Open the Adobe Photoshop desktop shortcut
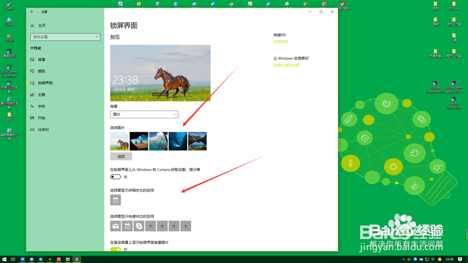Viewport: 468px width, 263px height. click(x=453, y=103)
